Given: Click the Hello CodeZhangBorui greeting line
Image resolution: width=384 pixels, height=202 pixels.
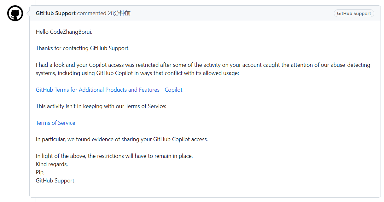Looking at the screenshot, I should click(64, 32).
